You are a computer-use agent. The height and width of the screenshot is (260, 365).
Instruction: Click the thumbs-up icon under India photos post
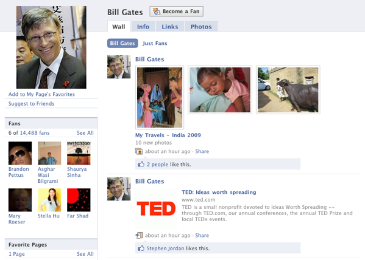tap(141, 164)
